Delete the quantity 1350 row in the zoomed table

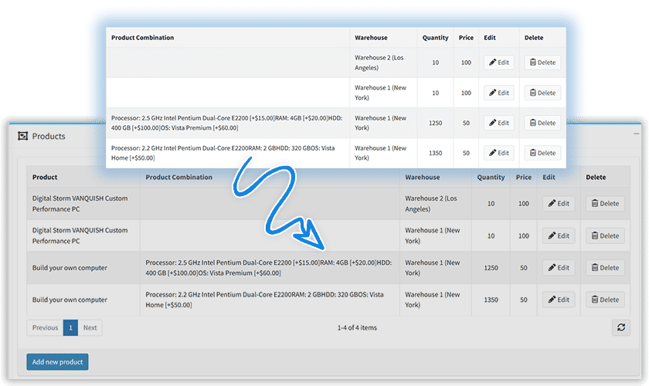(542, 153)
